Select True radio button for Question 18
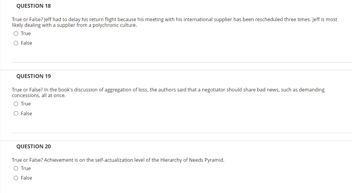The image size is (352, 193). [16, 33]
